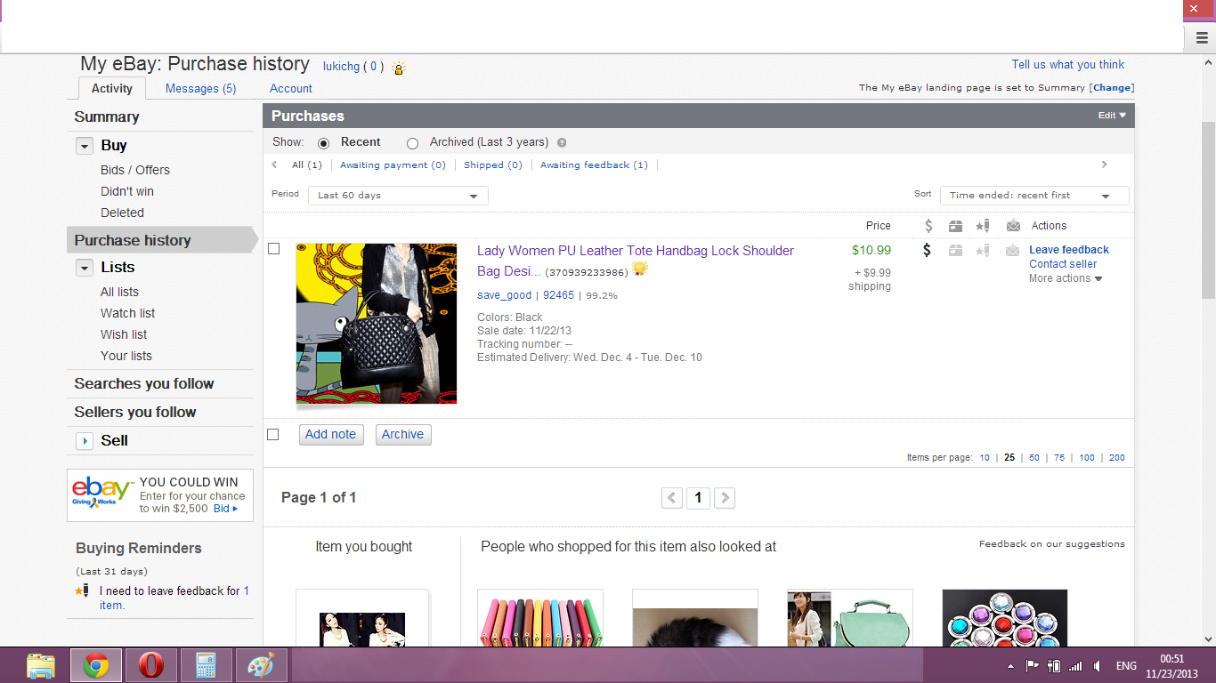1216x683 pixels.
Task: Click the Contact seller link
Action: pos(1063,264)
